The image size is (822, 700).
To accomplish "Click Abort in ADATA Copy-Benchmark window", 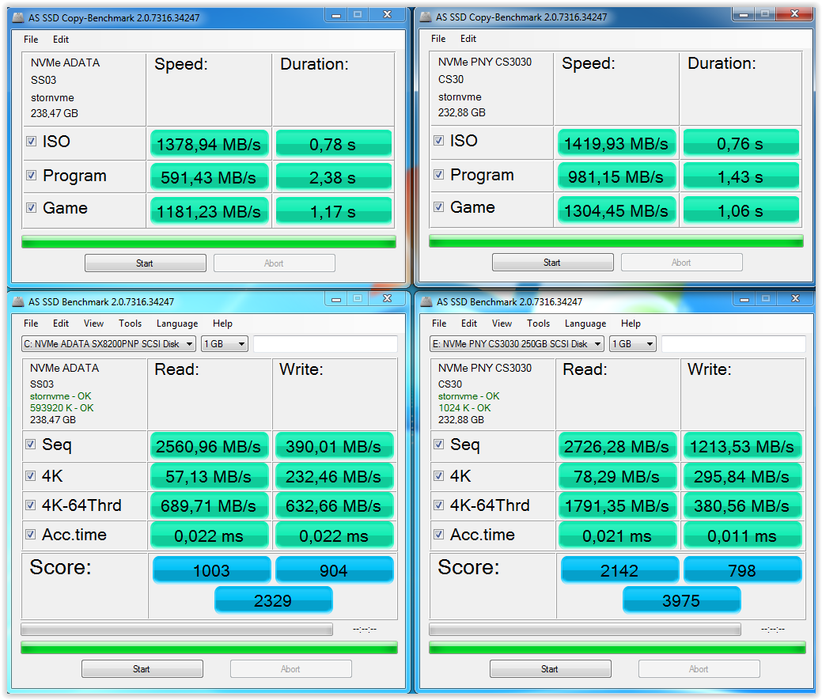I will (275, 263).
